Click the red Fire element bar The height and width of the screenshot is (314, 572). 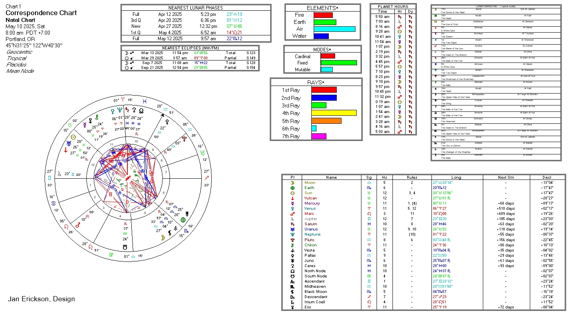323,15
